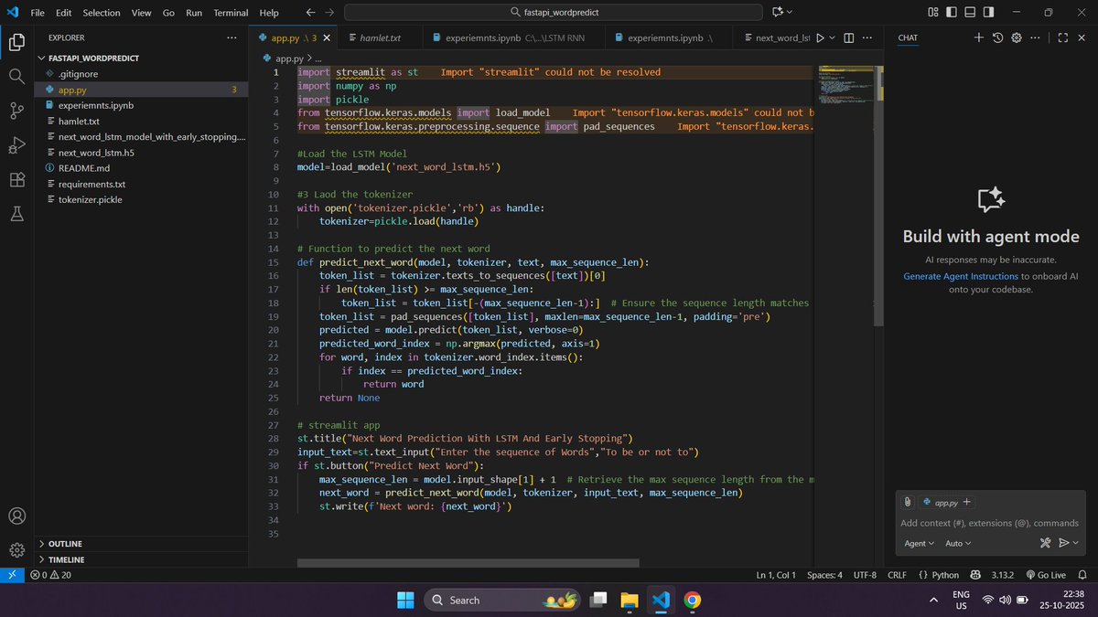
Task: Open the Search view in activity bar
Action: (16, 76)
